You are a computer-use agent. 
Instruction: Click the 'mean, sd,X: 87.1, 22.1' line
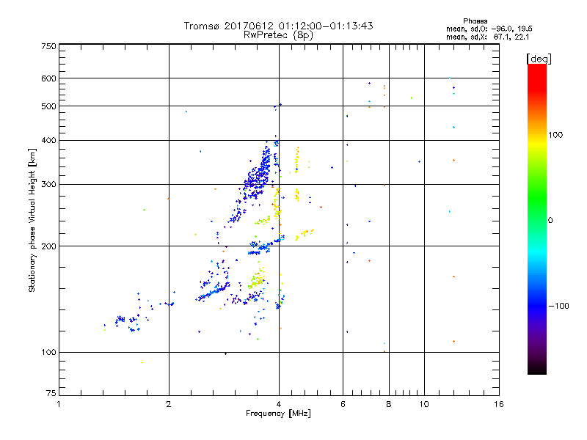click(x=487, y=37)
